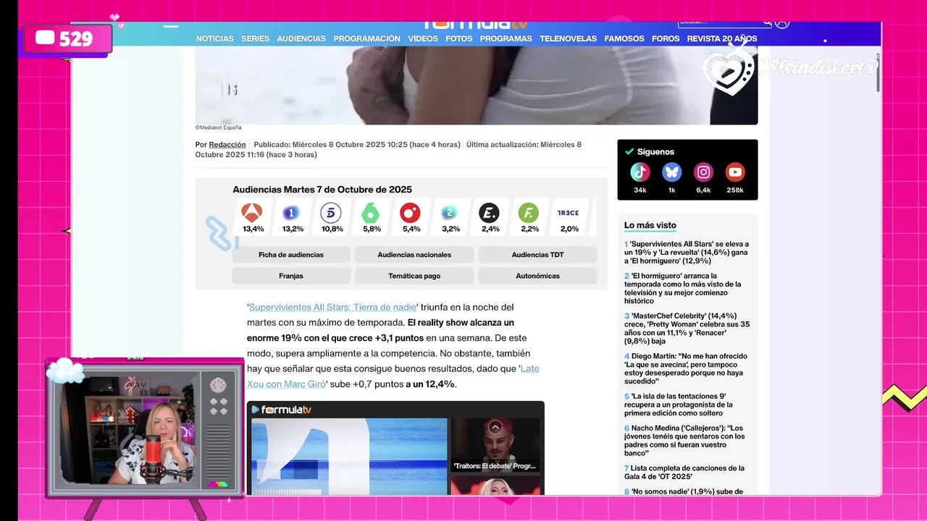
Task: Open story 7 'OT 2025' Gala 4 songs
Action: pyautogui.click(x=684, y=473)
